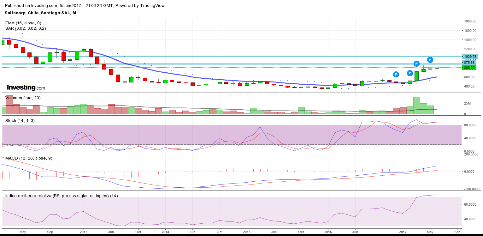Screen dimensions: 483x236
Task: Select the SAR (0.02, 0.02, 0.2) indicator label
Action: click(x=26, y=28)
